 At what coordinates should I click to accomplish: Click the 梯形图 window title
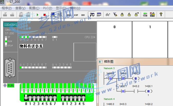coord(109,62)
